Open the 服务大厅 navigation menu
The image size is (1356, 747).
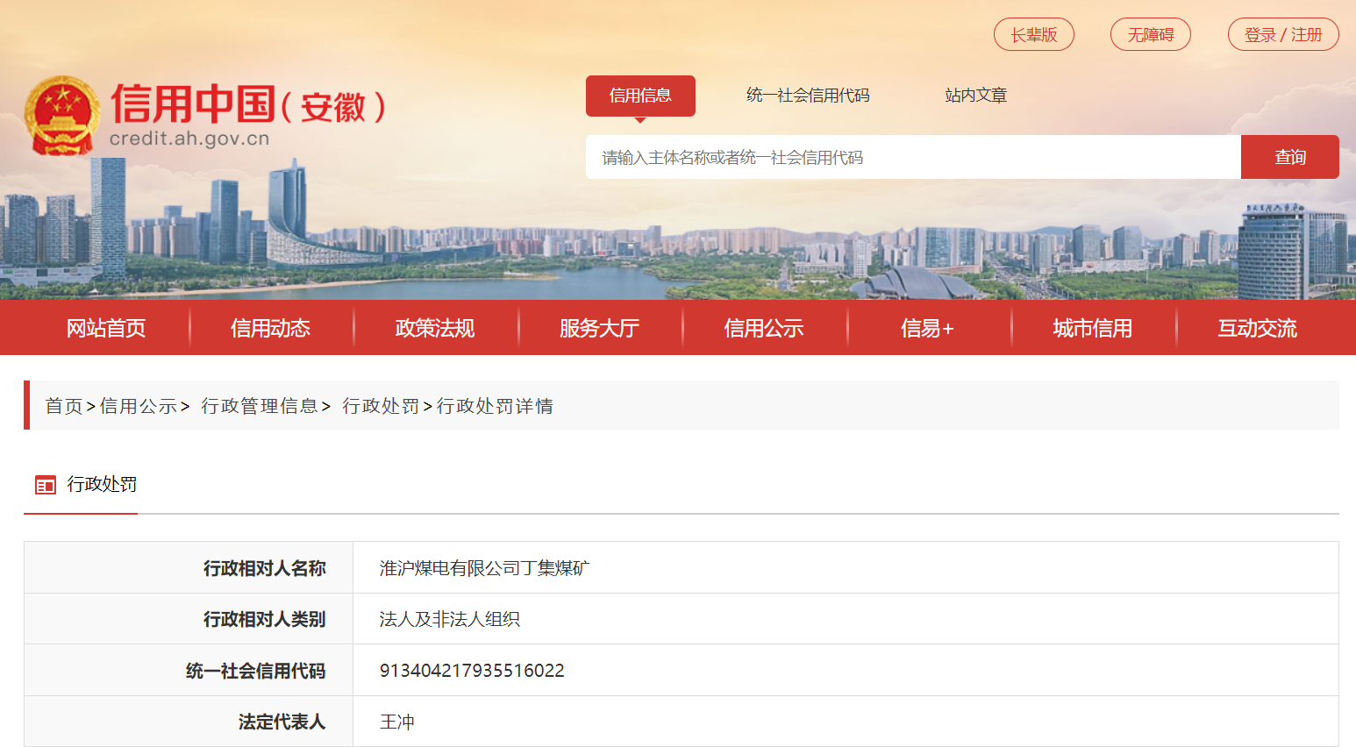coord(599,328)
